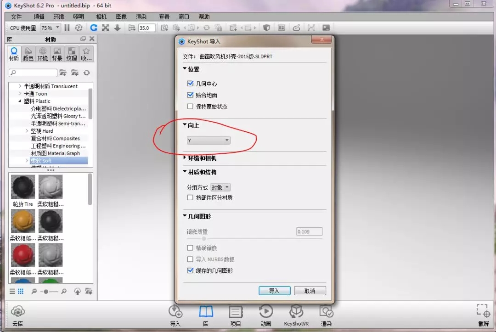
Task: Toggle the 缓存的几何图形 checkbox
Action: coord(190,270)
